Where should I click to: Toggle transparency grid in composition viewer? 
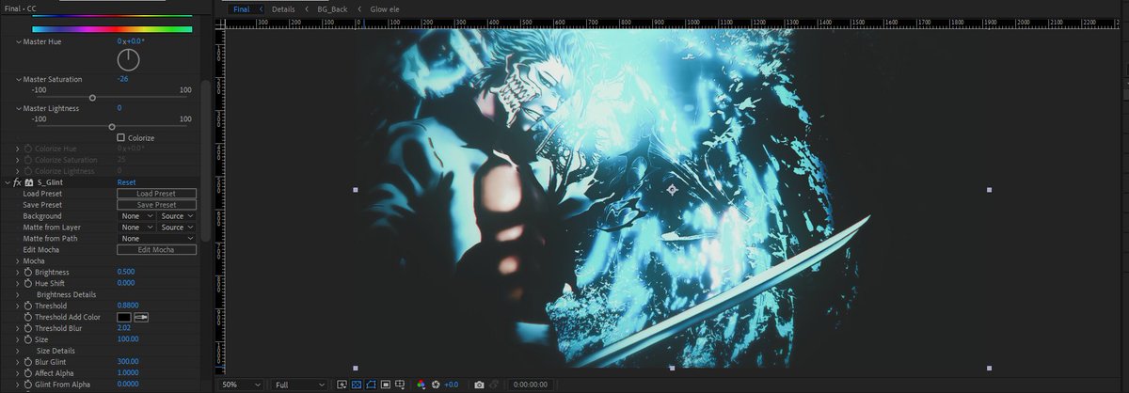pos(357,385)
